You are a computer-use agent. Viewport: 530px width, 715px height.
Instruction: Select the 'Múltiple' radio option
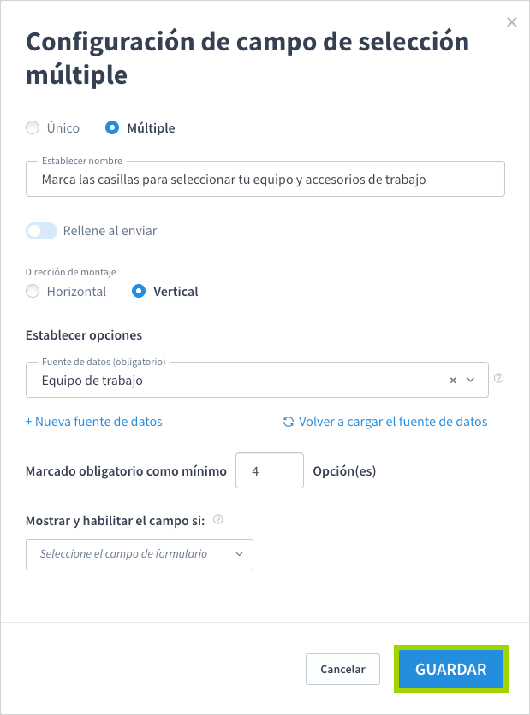click(112, 128)
